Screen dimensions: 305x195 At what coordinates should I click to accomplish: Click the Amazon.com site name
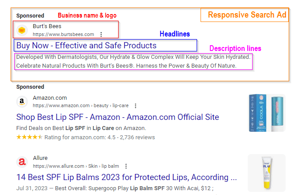50,98
